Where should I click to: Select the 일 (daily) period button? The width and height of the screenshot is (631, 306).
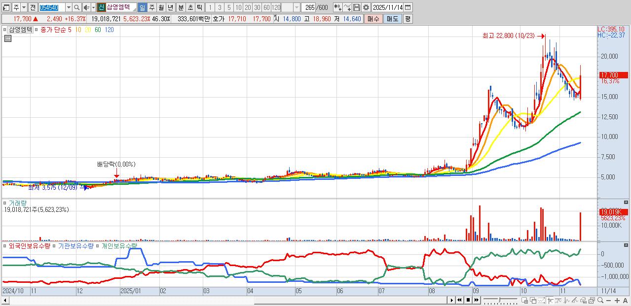[142, 7]
